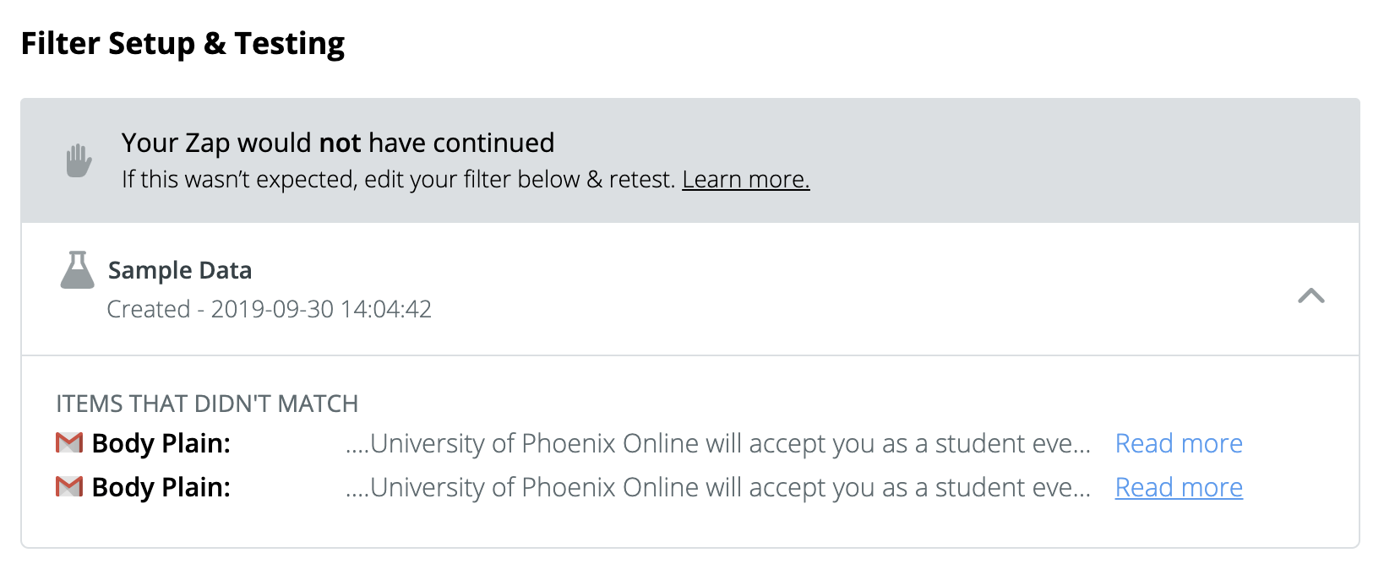
Task: Open the Learn more link
Action: click(745, 180)
